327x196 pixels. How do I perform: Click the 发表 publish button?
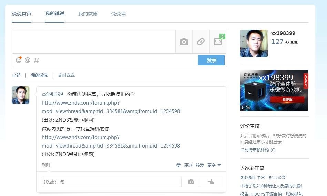tap(211, 60)
